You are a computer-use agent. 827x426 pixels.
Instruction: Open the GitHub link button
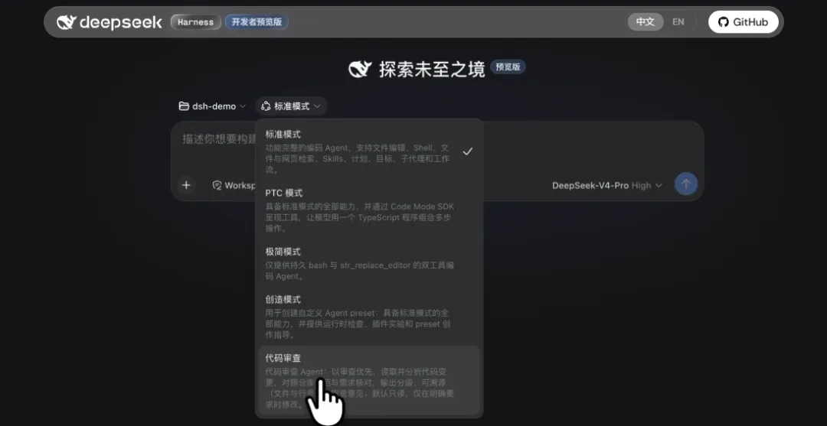pyautogui.click(x=743, y=22)
